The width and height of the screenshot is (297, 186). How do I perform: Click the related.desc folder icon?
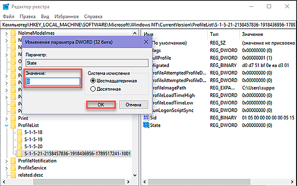(13, 175)
